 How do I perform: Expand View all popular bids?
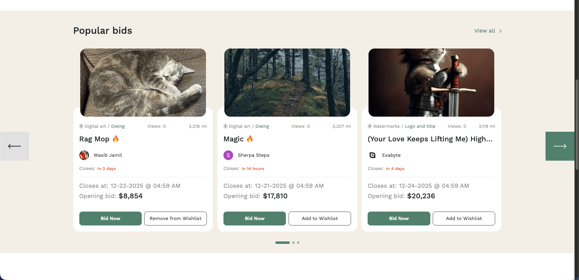pyautogui.click(x=488, y=31)
